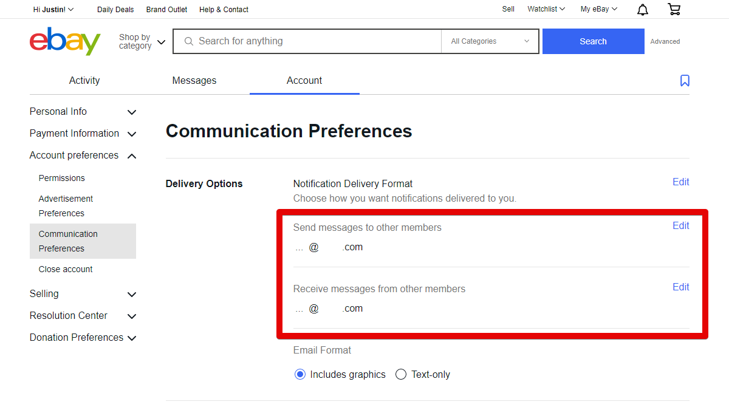Open the Advanced search link
Viewport: 729px width, 407px height.
665,41
